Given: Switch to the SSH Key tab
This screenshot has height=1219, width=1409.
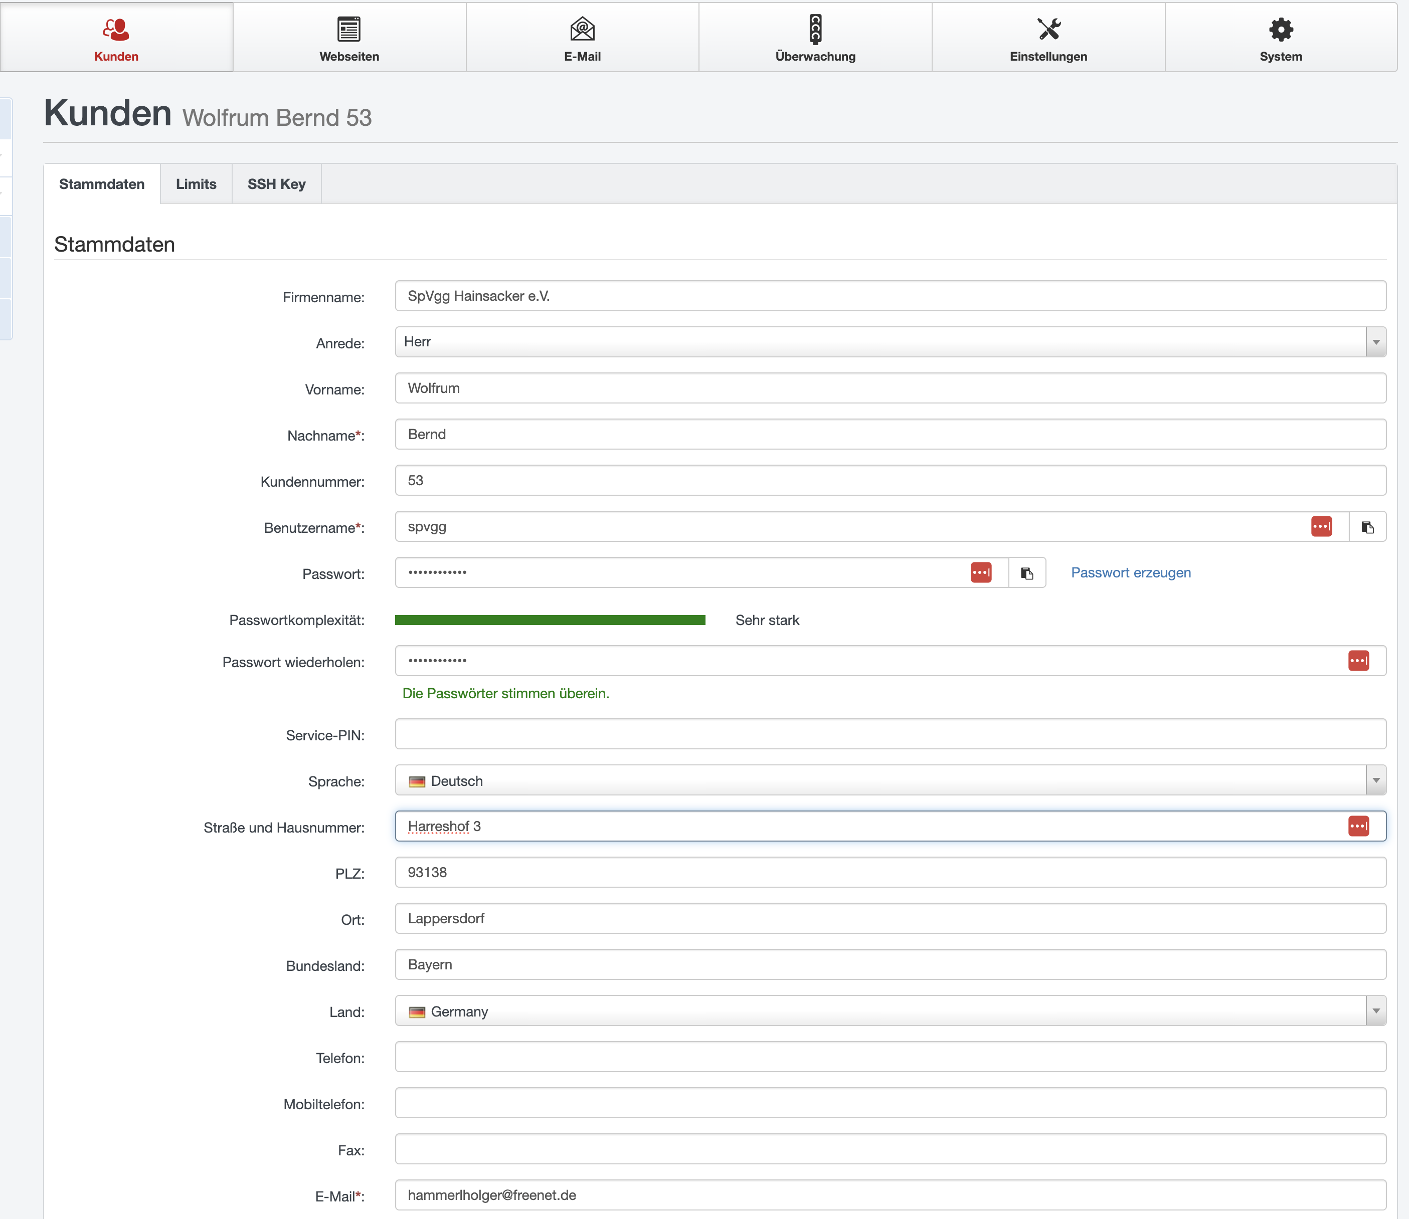Looking at the screenshot, I should 276,184.
